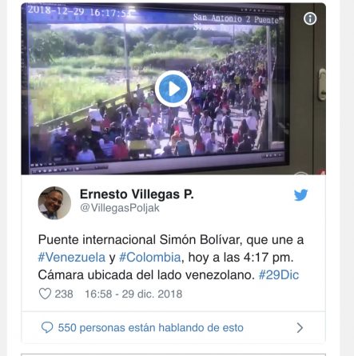The height and width of the screenshot is (356, 354).
Task: Click the speech bubble reply icon
Action: (47, 327)
